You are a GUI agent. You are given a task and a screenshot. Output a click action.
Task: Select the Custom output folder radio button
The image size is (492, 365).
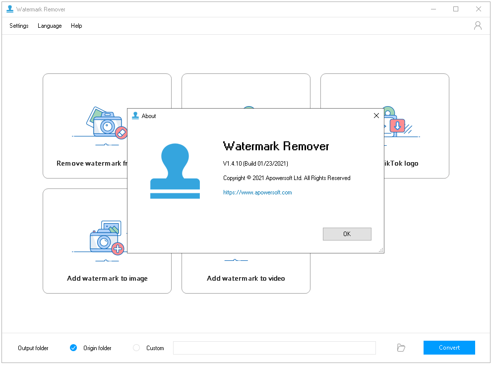(x=136, y=348)
